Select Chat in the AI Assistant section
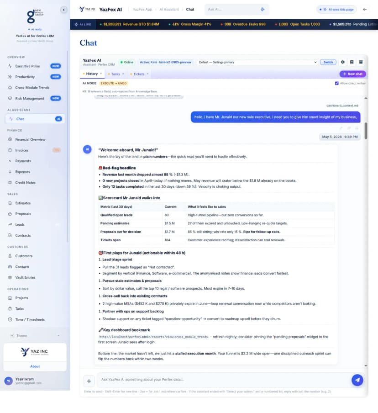Viewport: 378px width, 413px height. 35,119
